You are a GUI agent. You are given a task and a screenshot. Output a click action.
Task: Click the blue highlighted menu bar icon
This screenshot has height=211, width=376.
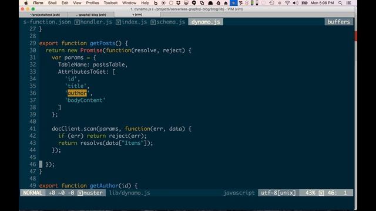click(x=233, y=3)
